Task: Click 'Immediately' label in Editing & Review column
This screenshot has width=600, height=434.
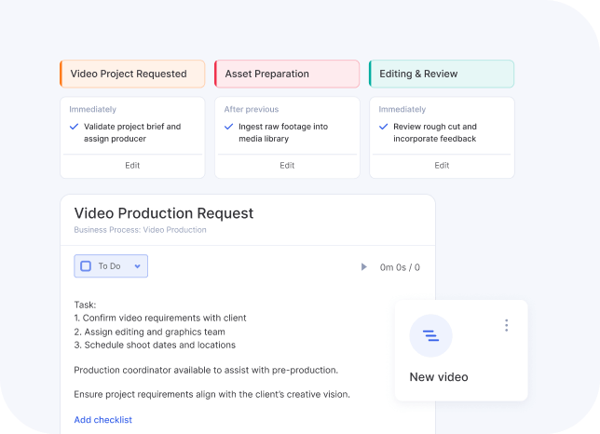Action: [x=402, y=109]
